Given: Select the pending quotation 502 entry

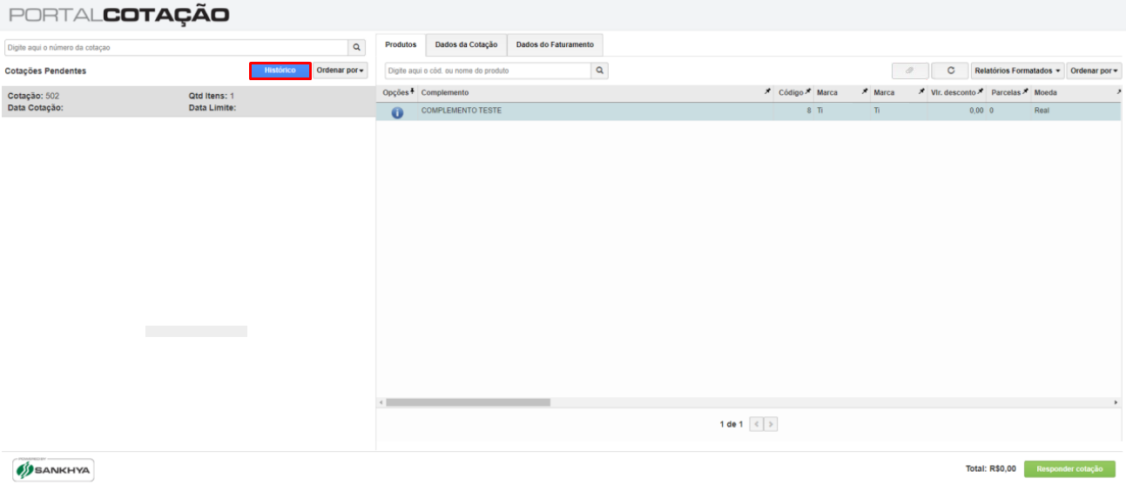Looking at the screenshot, I should [x=186, y=102].
